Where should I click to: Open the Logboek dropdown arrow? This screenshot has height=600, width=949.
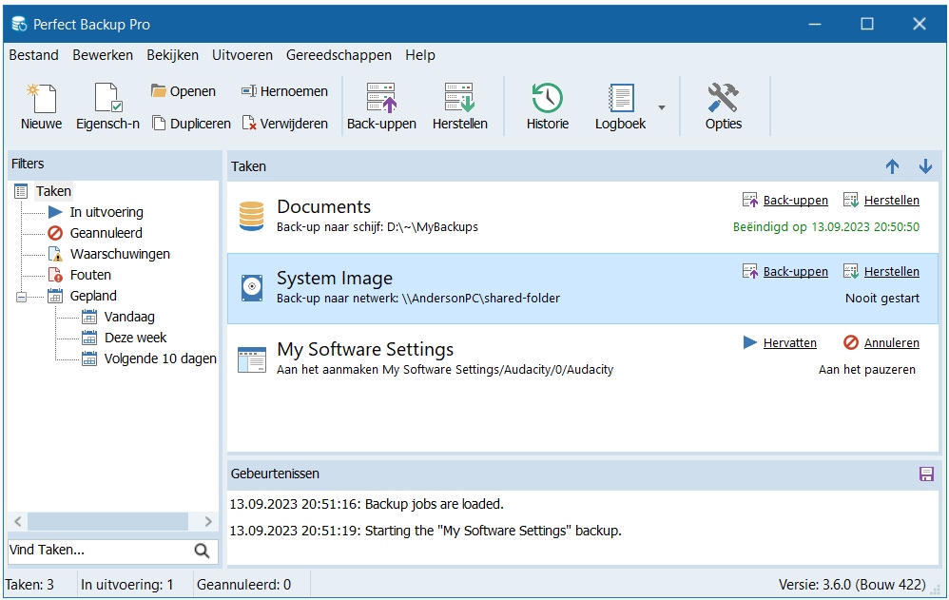[662, 106]
